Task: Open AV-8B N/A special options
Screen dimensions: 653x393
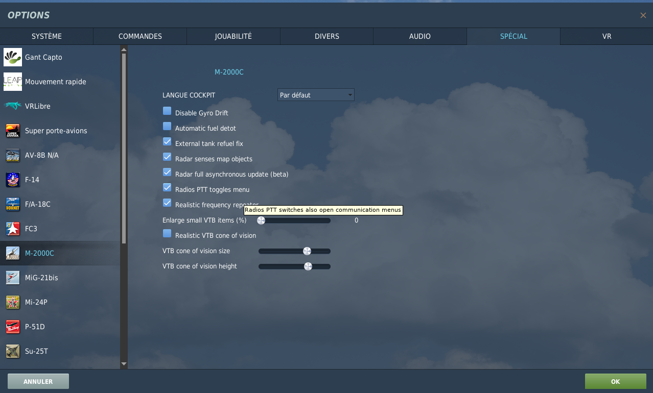Action: click(60, 155)
